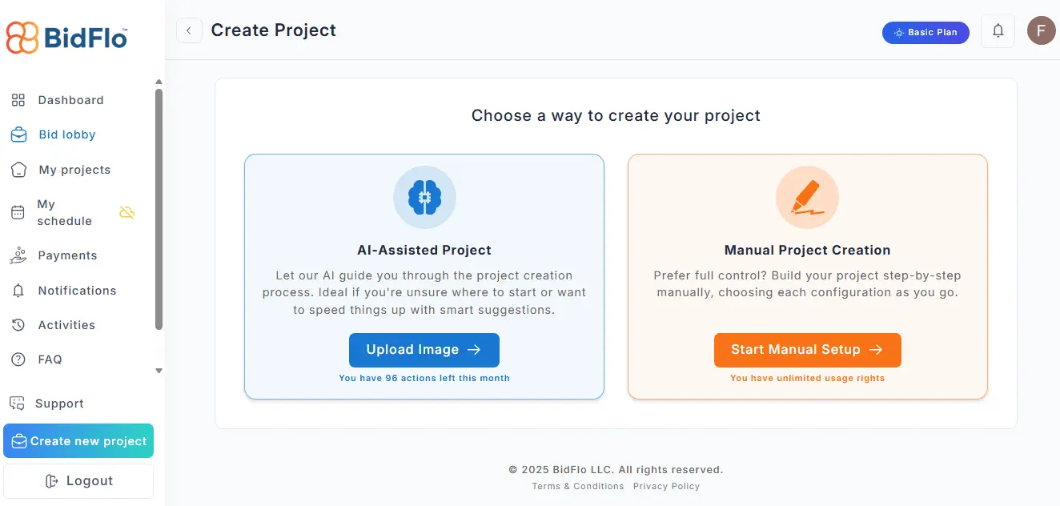This screenshot has width=1060, height=506.
Task: Select the Activities history icon
Action: 18,324
